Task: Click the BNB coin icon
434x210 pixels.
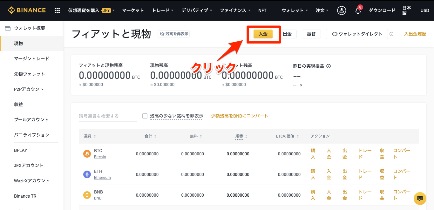Action: 87,195
